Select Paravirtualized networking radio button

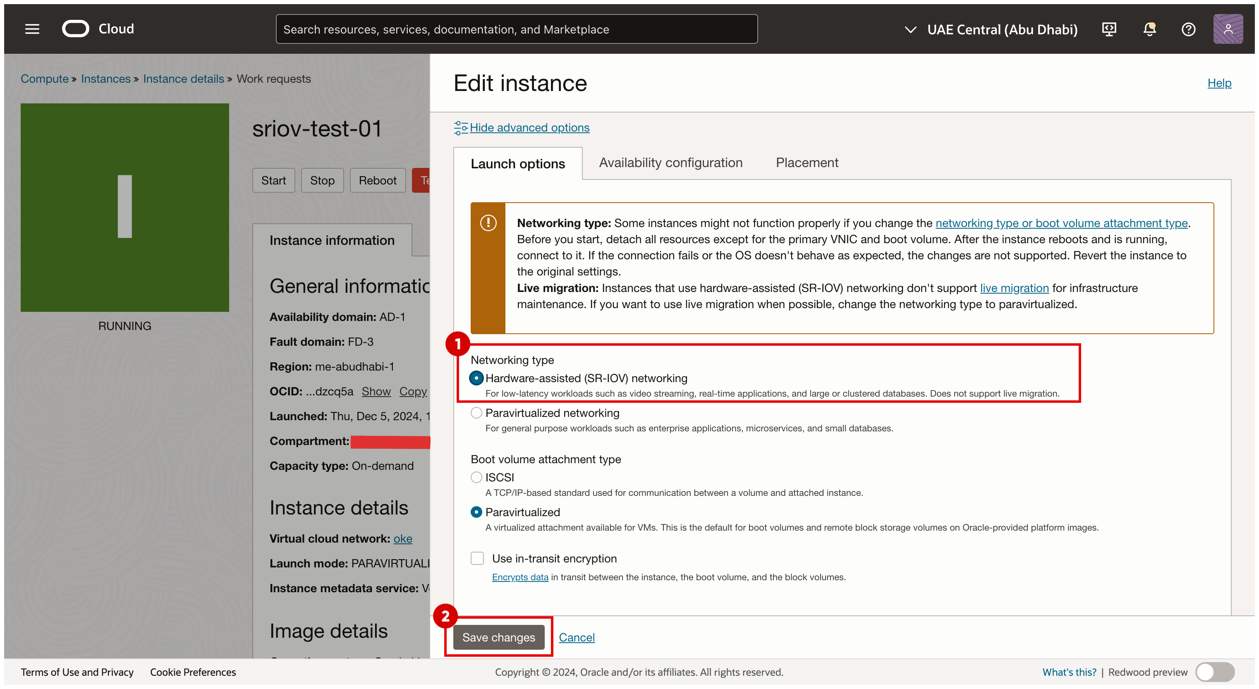click(476, 413)
